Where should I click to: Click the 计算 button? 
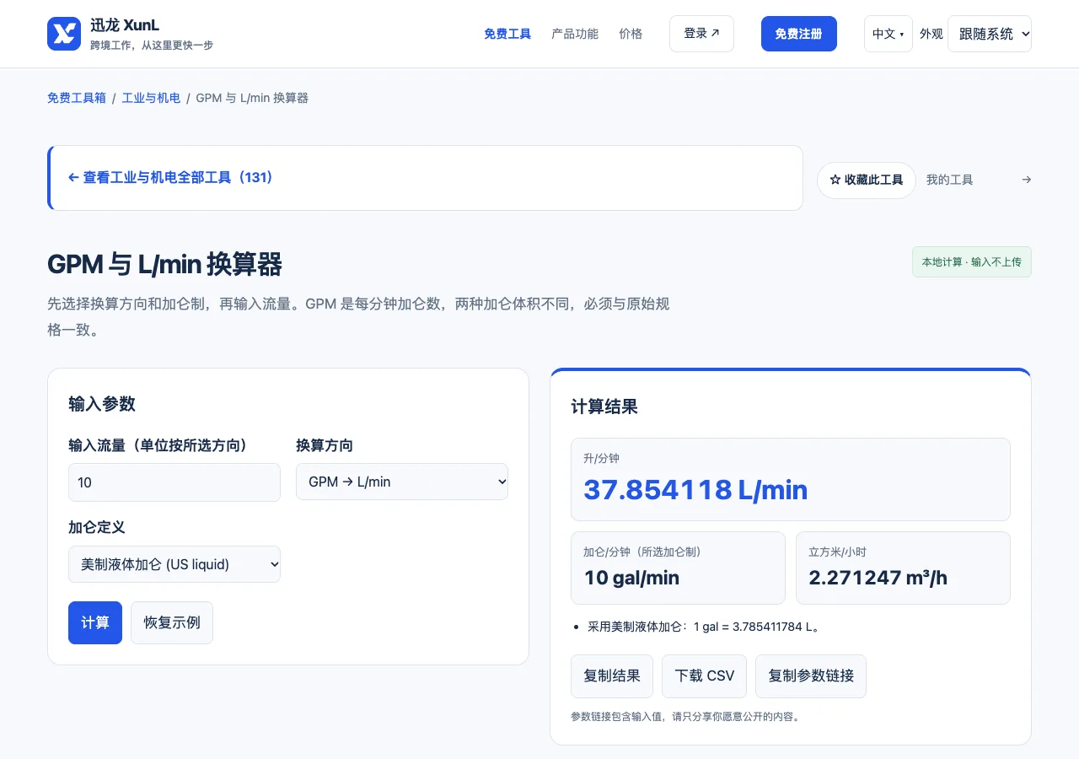tap(95, 622)
